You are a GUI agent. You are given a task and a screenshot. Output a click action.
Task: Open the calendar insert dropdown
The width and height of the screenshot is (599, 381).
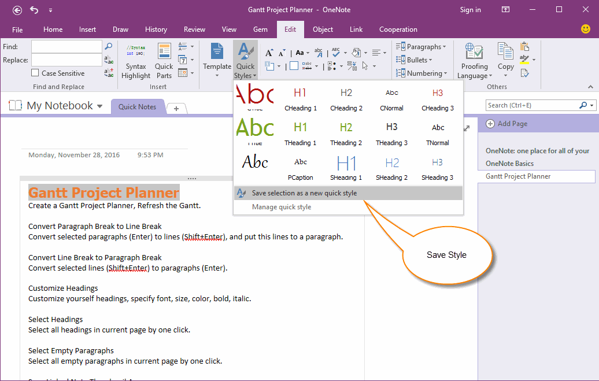coord(186,73)
